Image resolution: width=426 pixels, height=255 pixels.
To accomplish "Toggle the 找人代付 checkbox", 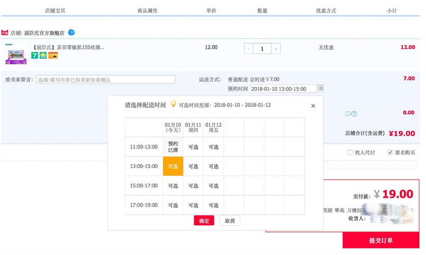I will point(350,152).
